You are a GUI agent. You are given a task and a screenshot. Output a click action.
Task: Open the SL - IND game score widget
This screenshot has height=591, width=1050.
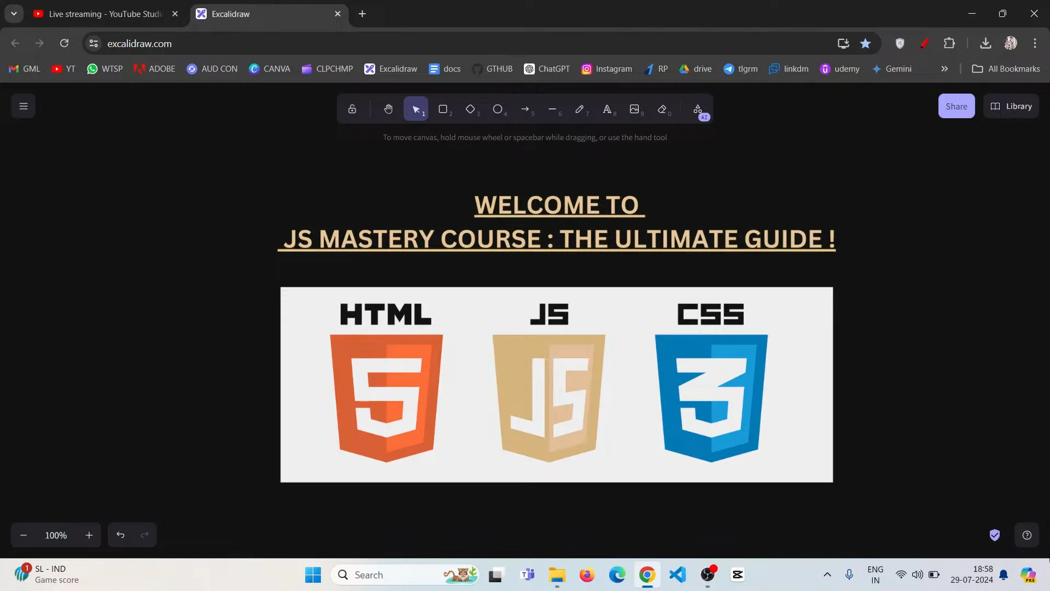pos(46,575)
